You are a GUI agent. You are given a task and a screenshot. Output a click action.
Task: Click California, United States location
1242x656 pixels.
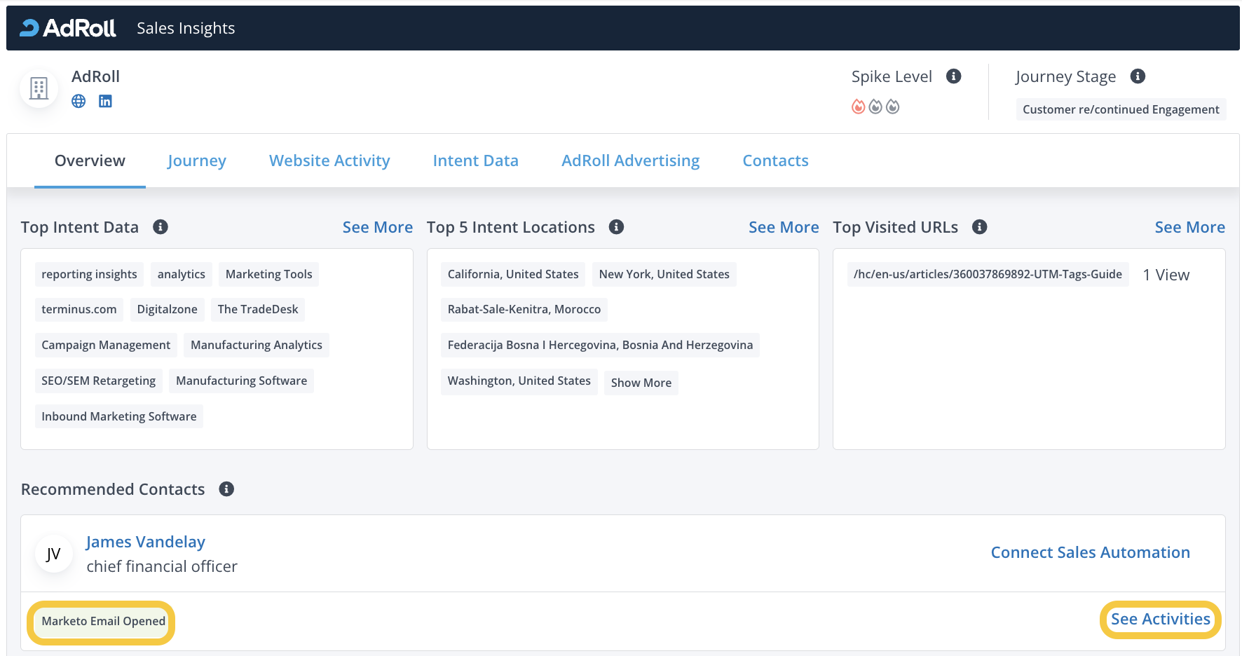[513, 274]
